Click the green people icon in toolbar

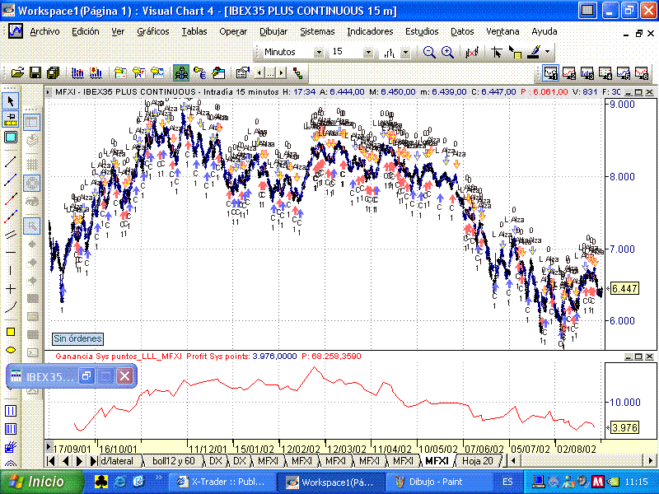point(181,73)
